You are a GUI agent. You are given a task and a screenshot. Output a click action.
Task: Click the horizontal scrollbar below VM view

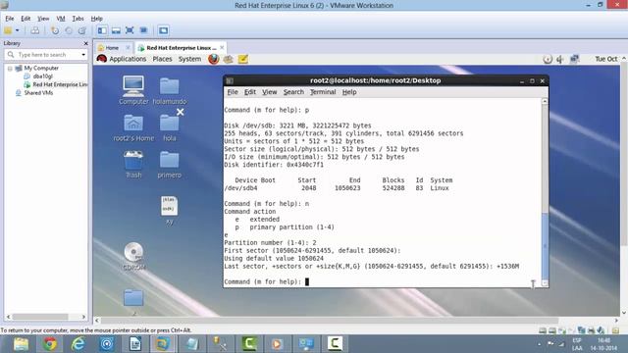(329, 321)
